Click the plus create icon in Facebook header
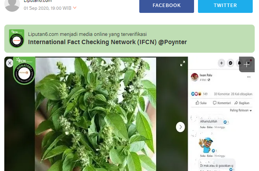The height and width of the screenshot is (171, 259). pyautogui.click(x=221, y=63)
